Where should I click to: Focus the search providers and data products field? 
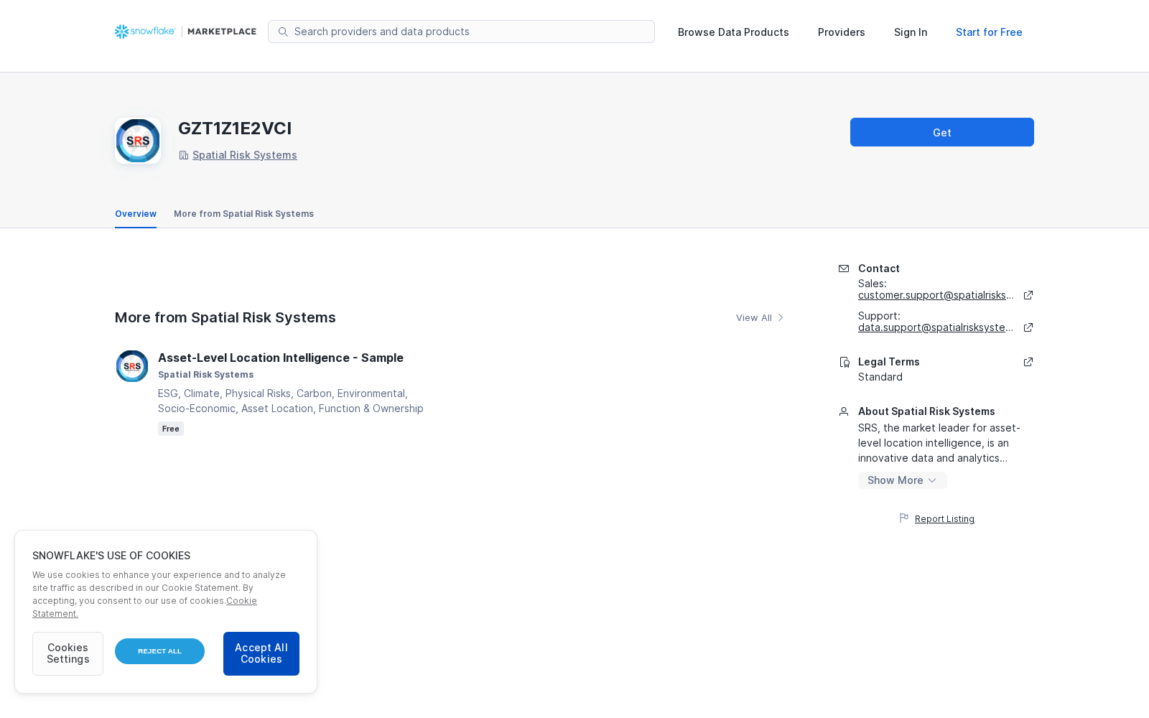[461, 32]
